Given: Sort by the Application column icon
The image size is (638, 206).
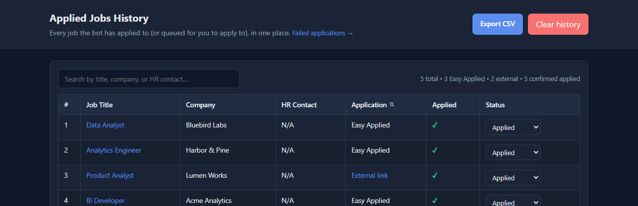Looking at the screenshot, I should pyautogui.click(x=392, y=105).
